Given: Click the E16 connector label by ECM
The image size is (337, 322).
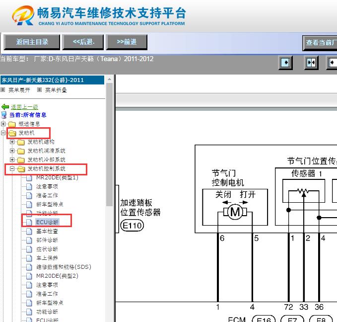Looking at the screenshot, I should click(264, 319).
